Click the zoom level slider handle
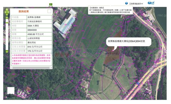The height and width of the screenshot is (104, 171). (7, 23)
